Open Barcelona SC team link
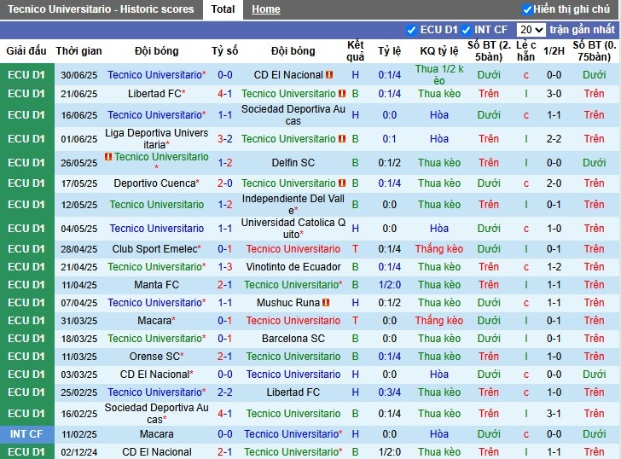Screen dimensions: 621x459 pyautogui.click(x=293, y=338)
